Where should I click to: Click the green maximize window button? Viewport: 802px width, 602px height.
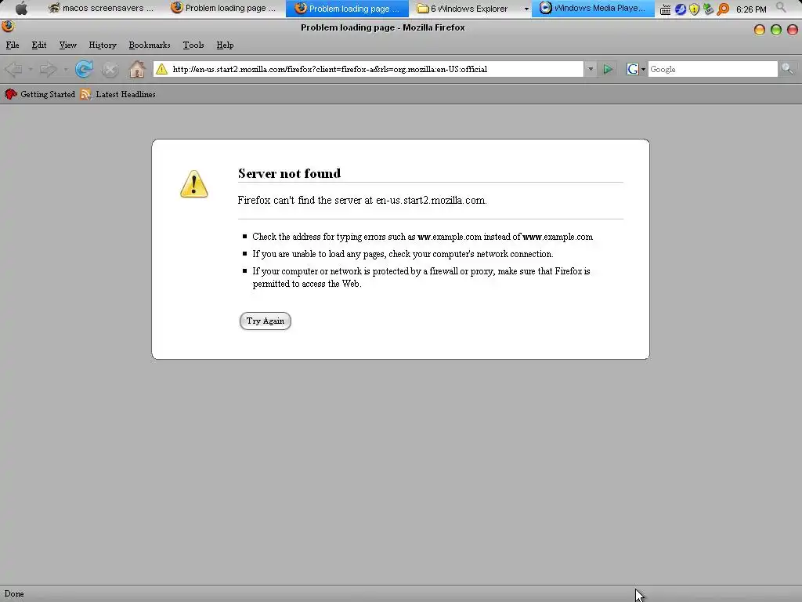pos(776,30)
